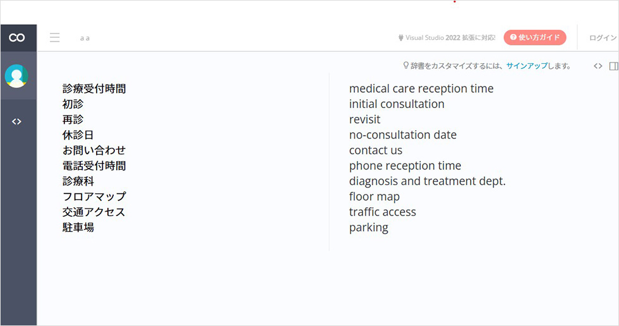Screen dimensions: 619x326
Task: Open the Visual Studio 2022 拡張に対応 link
Action: coord(450,38)
